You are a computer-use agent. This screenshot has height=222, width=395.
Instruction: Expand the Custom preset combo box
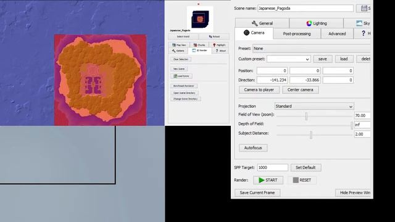coord(289,59)
